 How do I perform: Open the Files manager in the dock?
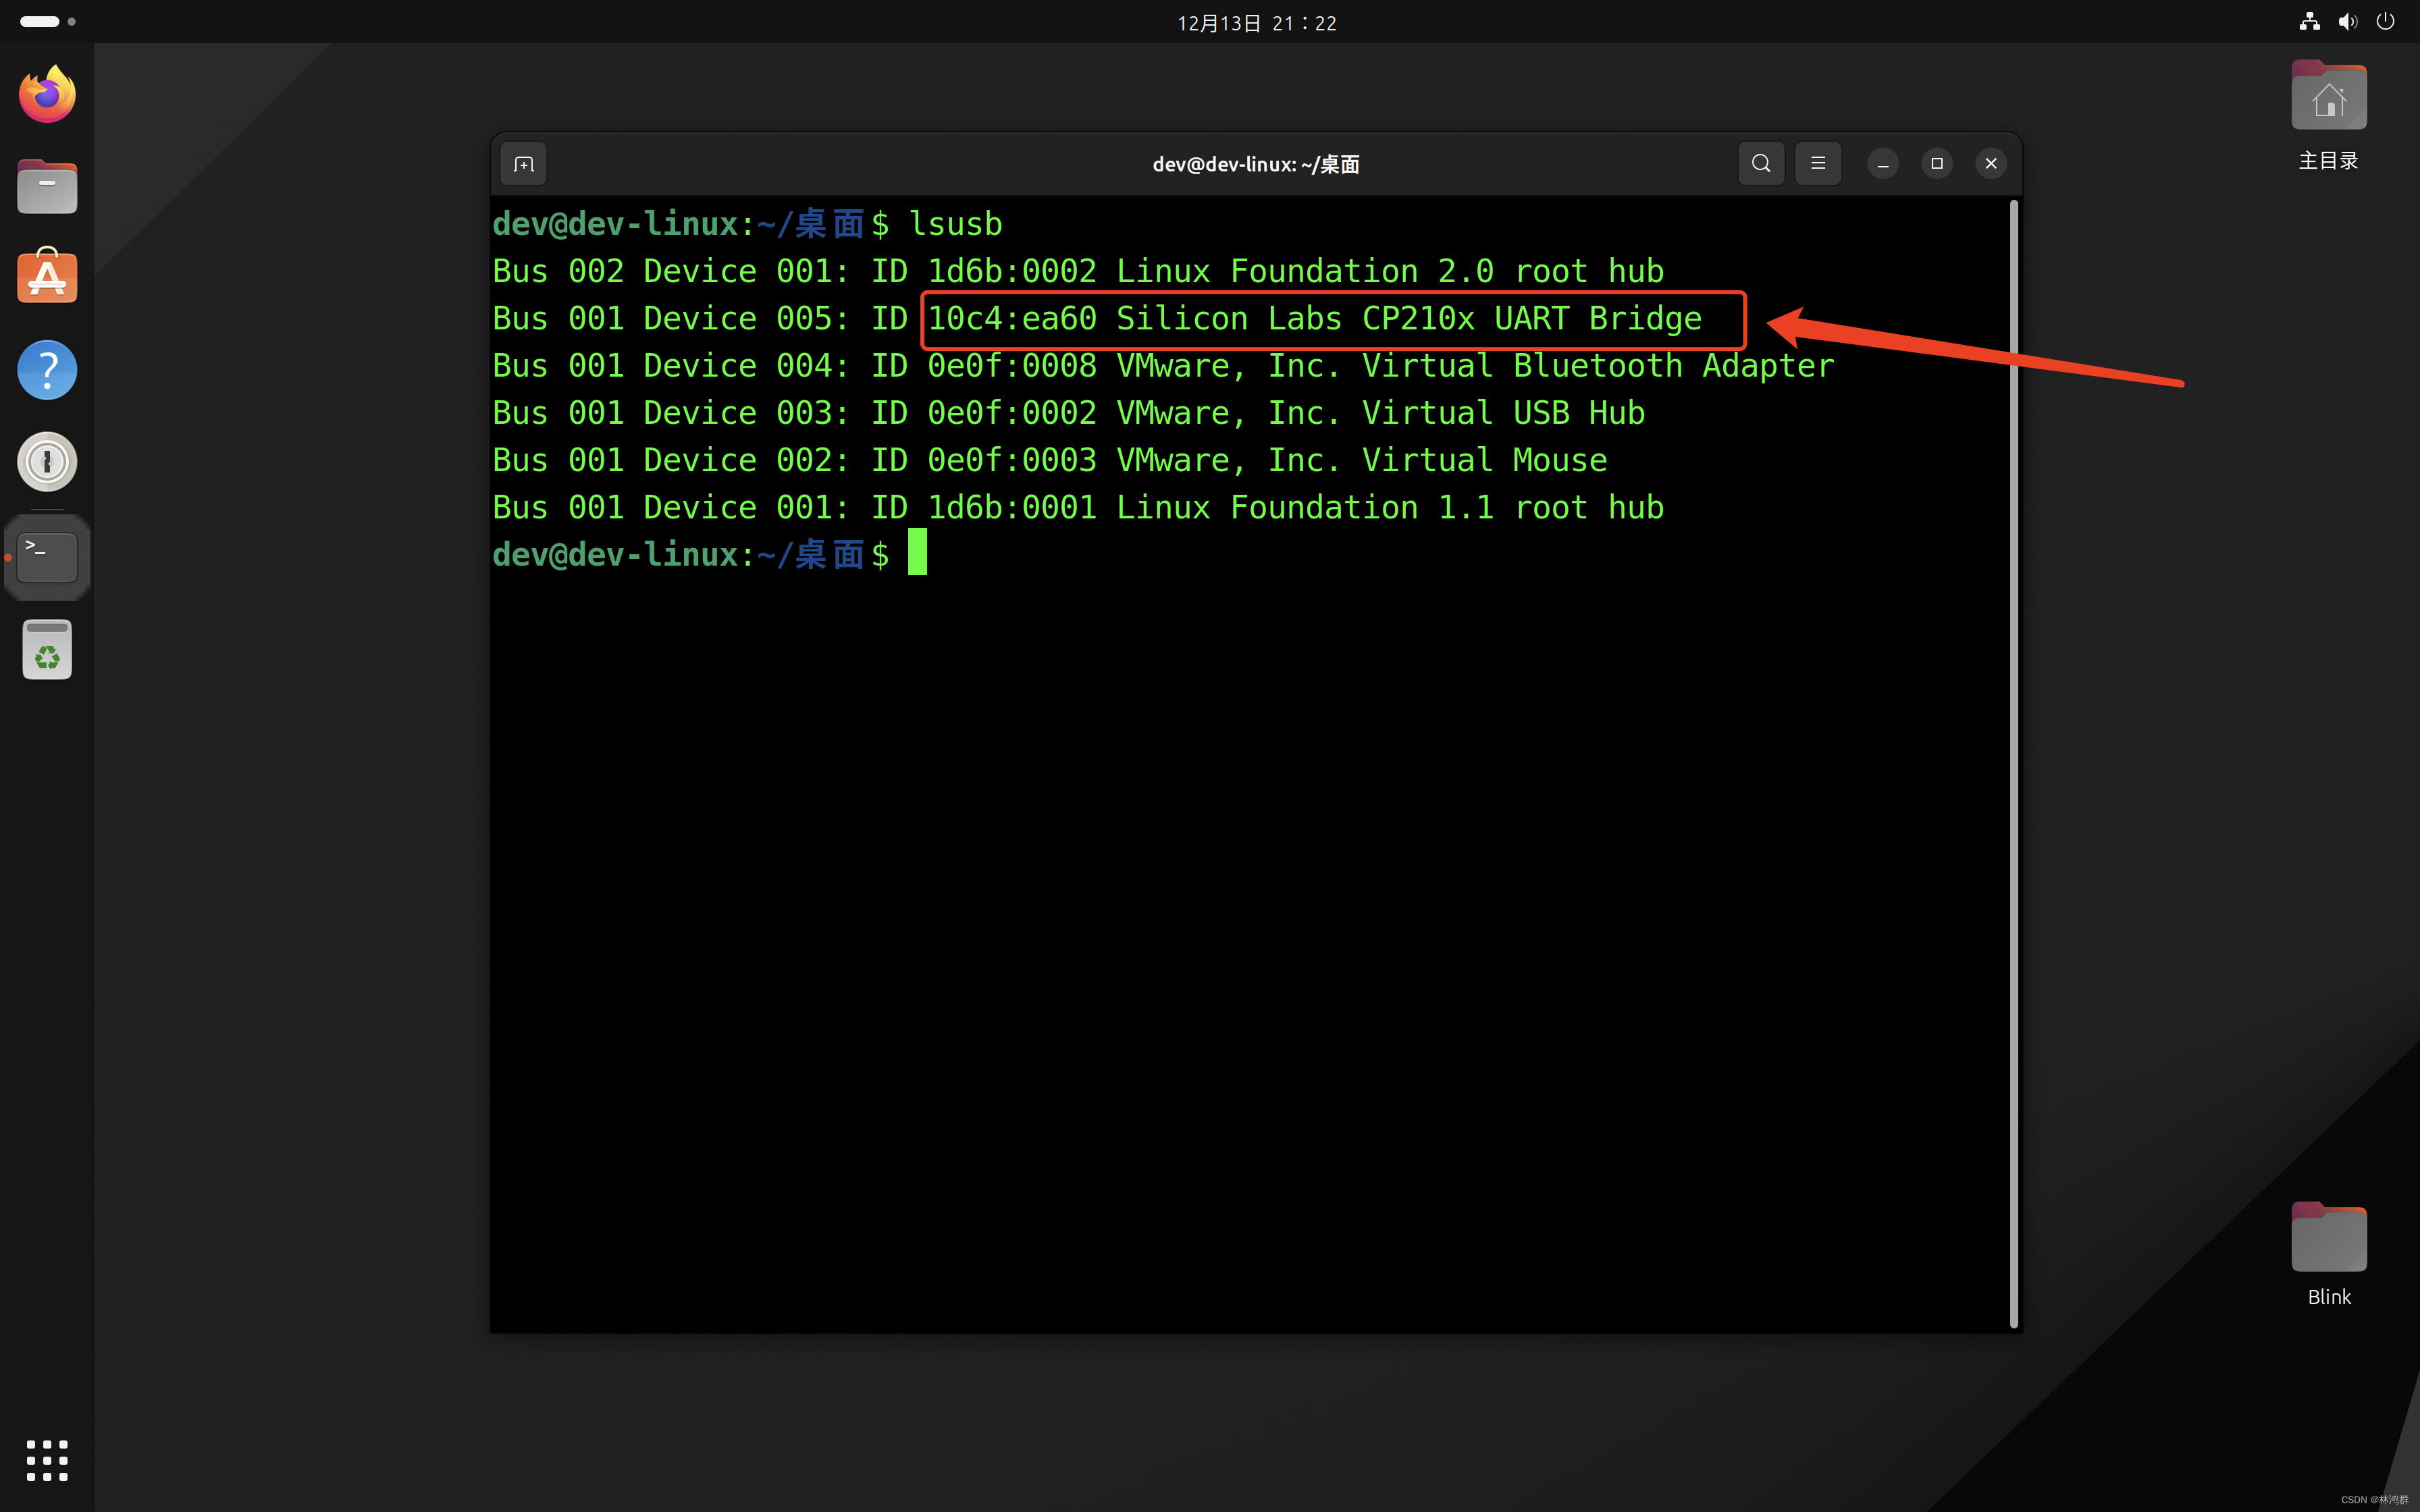(47, 186)
